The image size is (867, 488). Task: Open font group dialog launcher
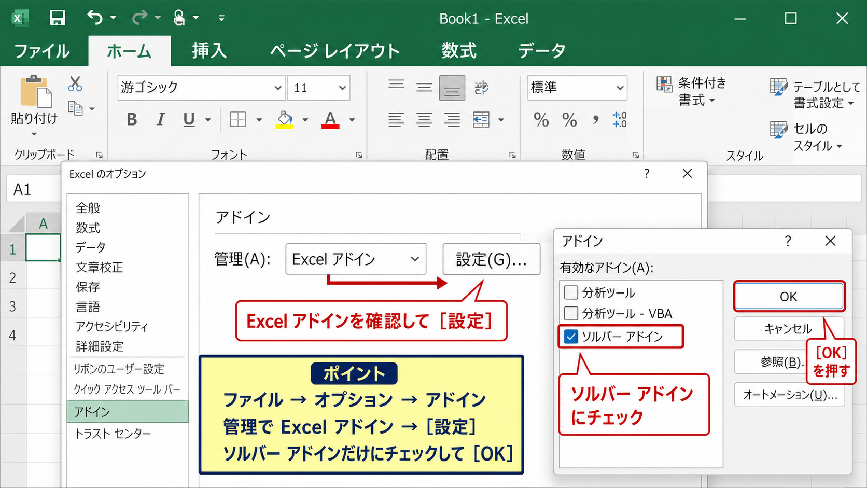[359, 155]
